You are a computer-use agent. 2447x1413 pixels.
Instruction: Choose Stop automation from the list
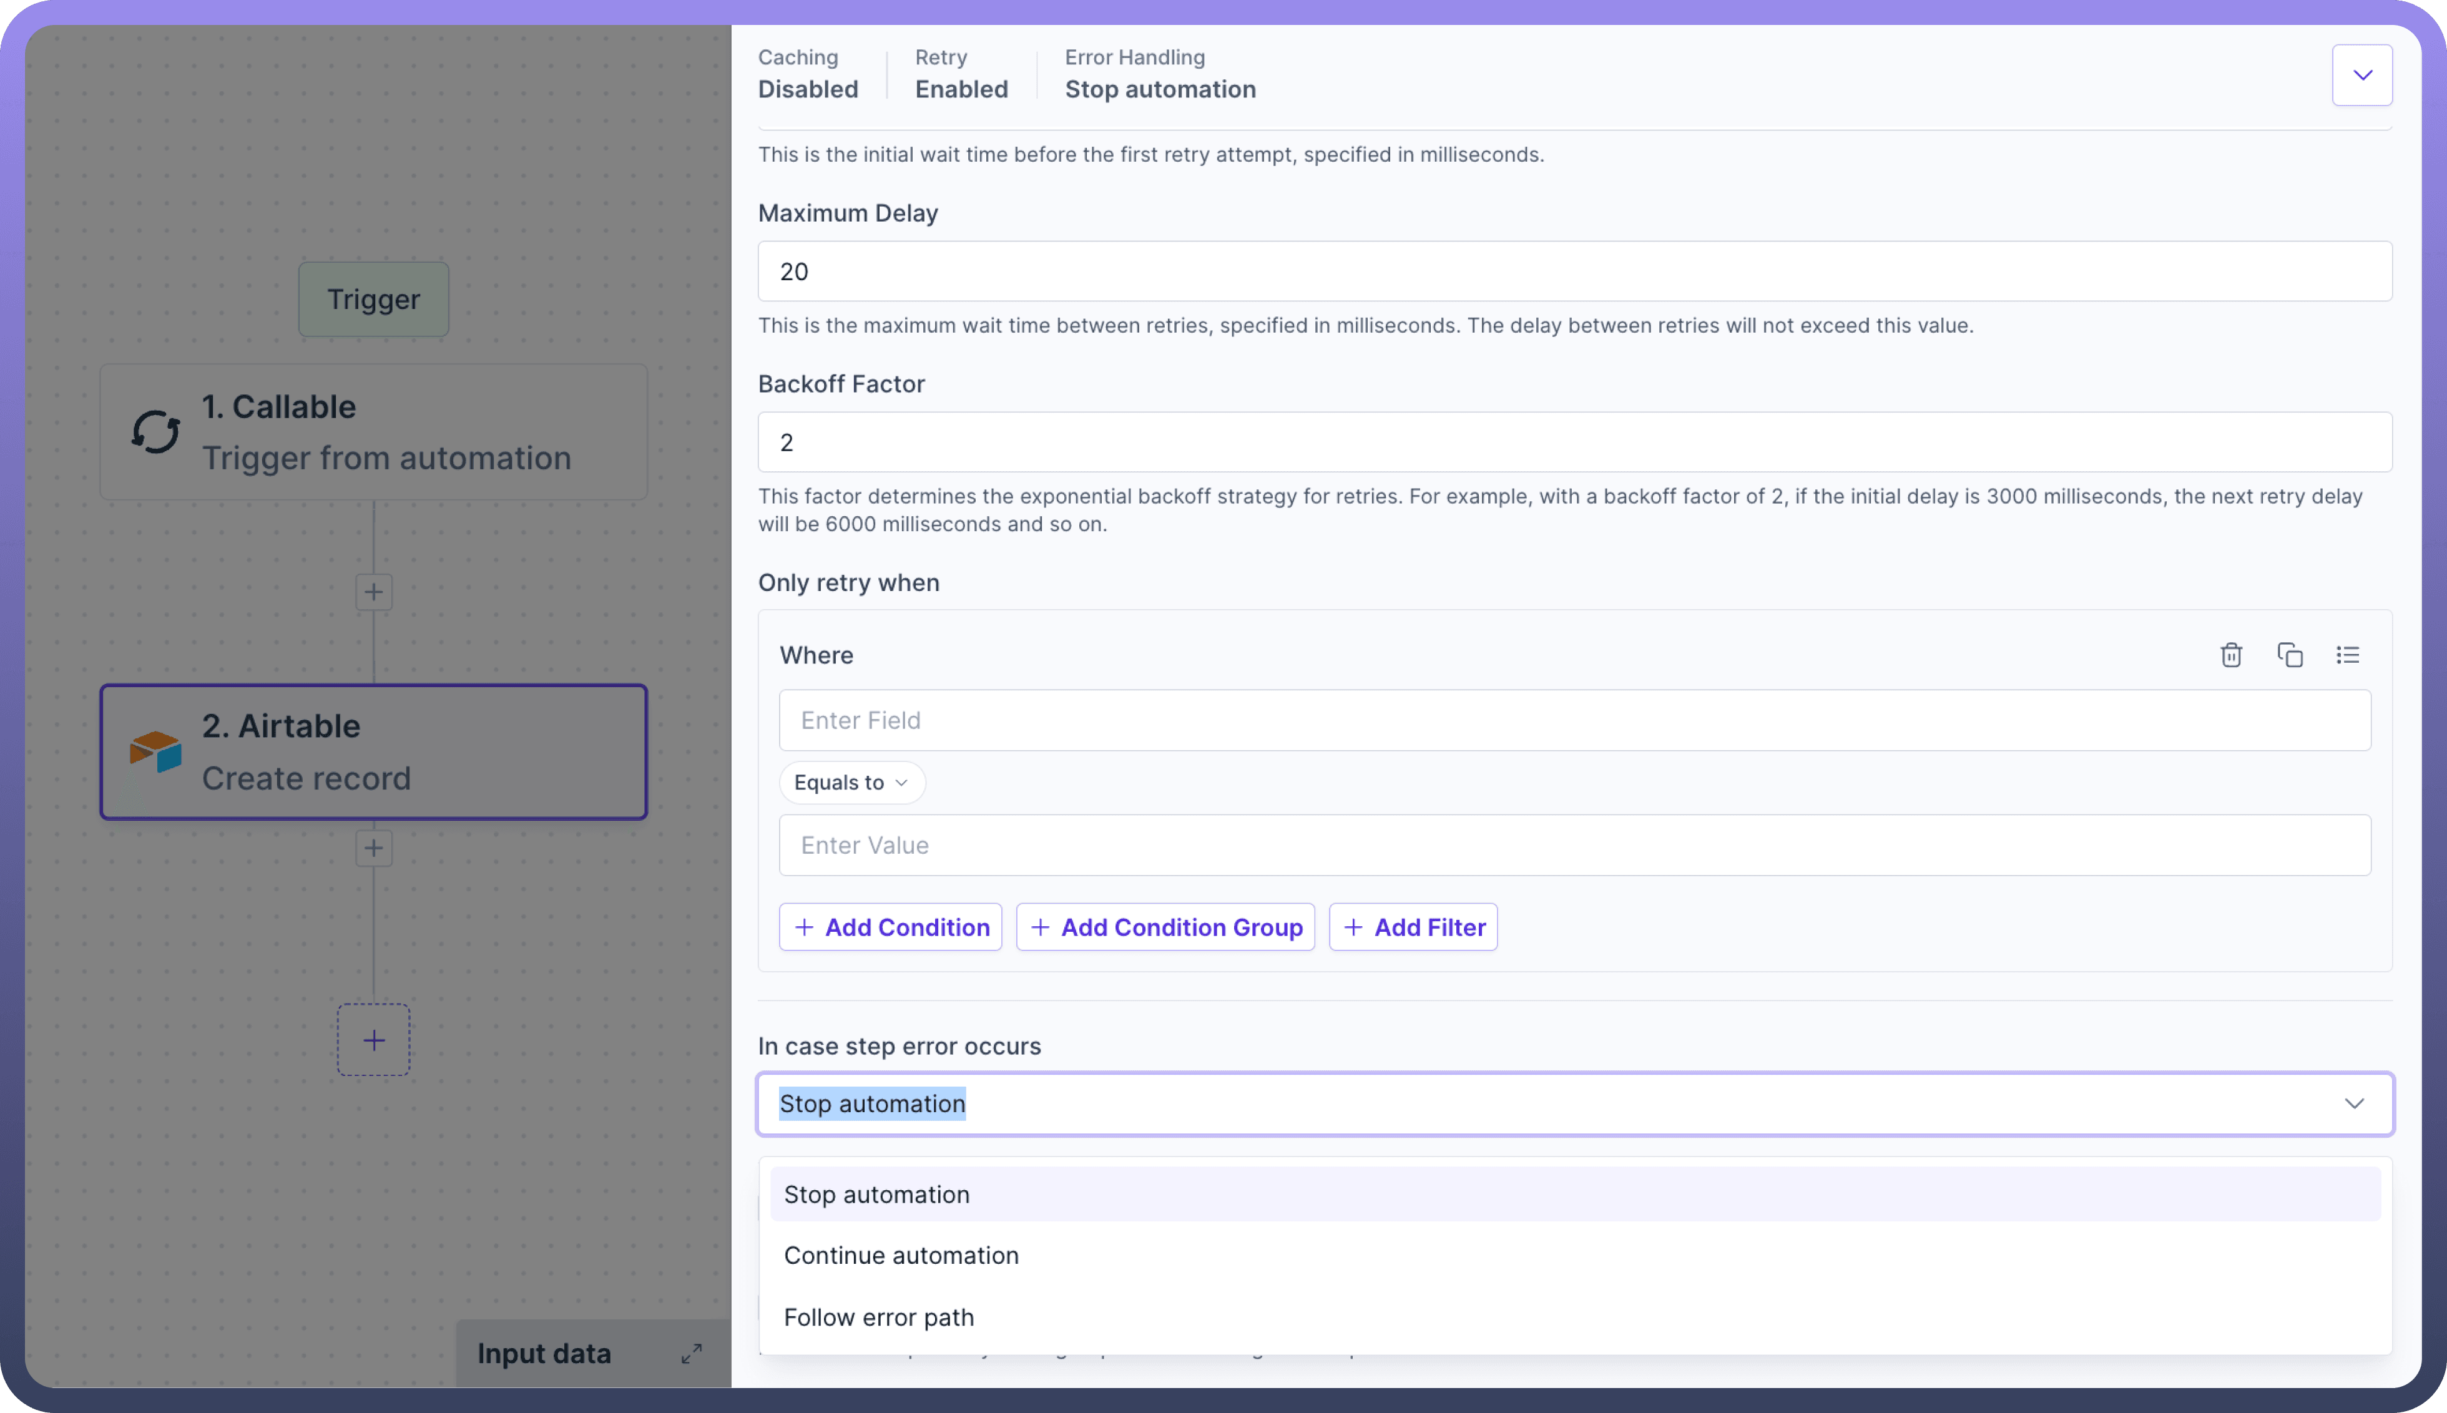click(x=876, y=1195)
